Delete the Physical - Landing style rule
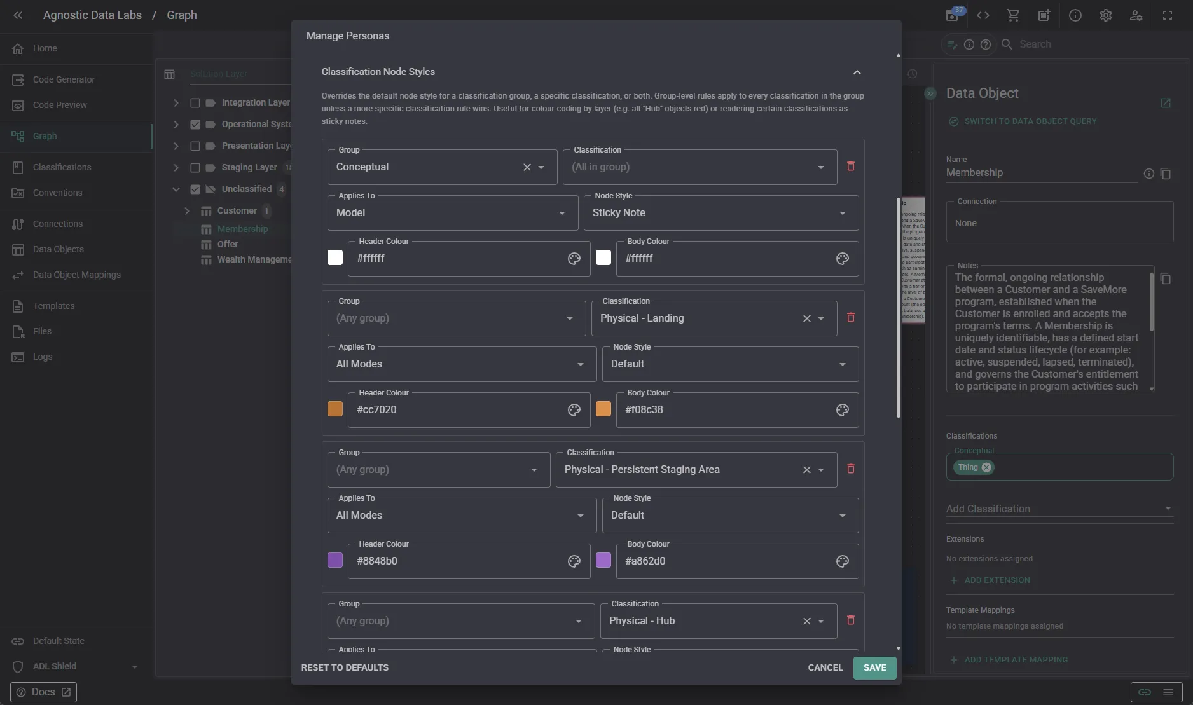Image resolution: width=1193 pixels, height=705 pixels. click(x=850, y=317)
